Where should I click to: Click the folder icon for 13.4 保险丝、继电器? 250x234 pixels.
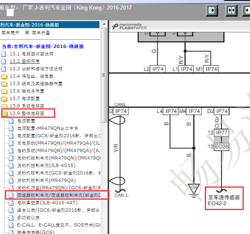(x=4, y=76)
